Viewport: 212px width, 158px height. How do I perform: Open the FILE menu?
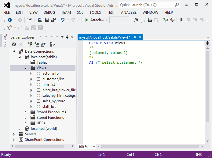click(6, 13)
